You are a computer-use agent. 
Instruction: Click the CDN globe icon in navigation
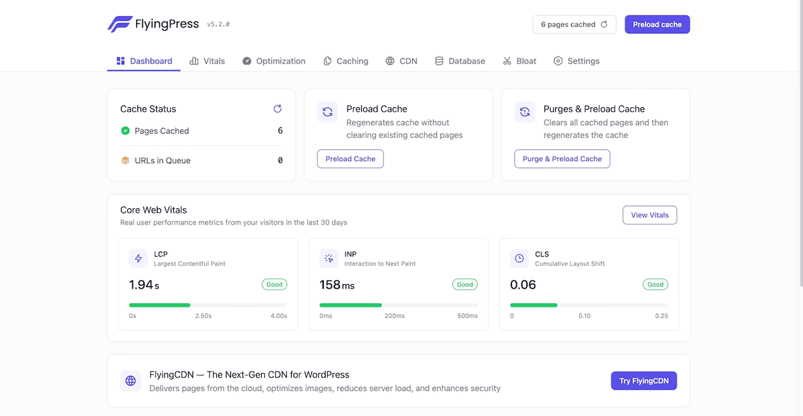point(390,61)
